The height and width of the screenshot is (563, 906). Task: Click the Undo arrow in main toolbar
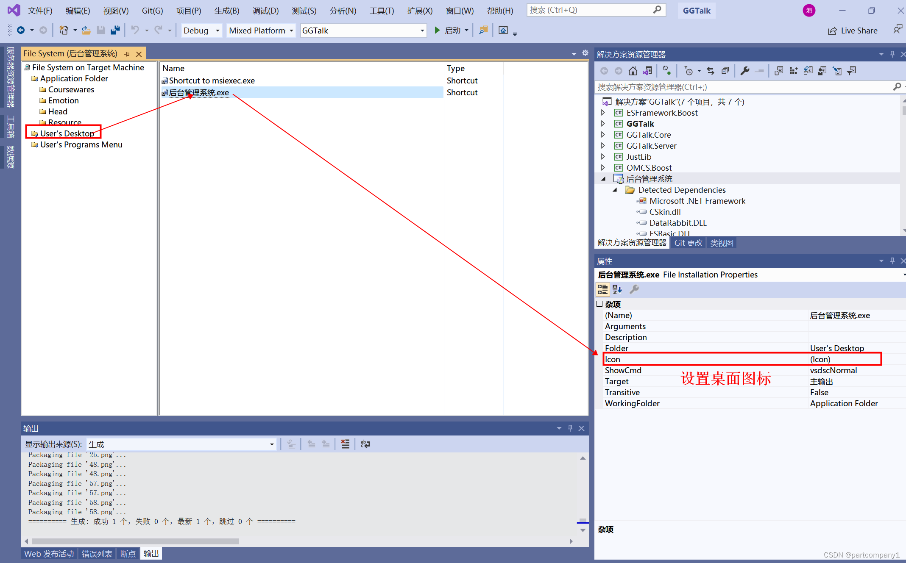click(135, 31)
